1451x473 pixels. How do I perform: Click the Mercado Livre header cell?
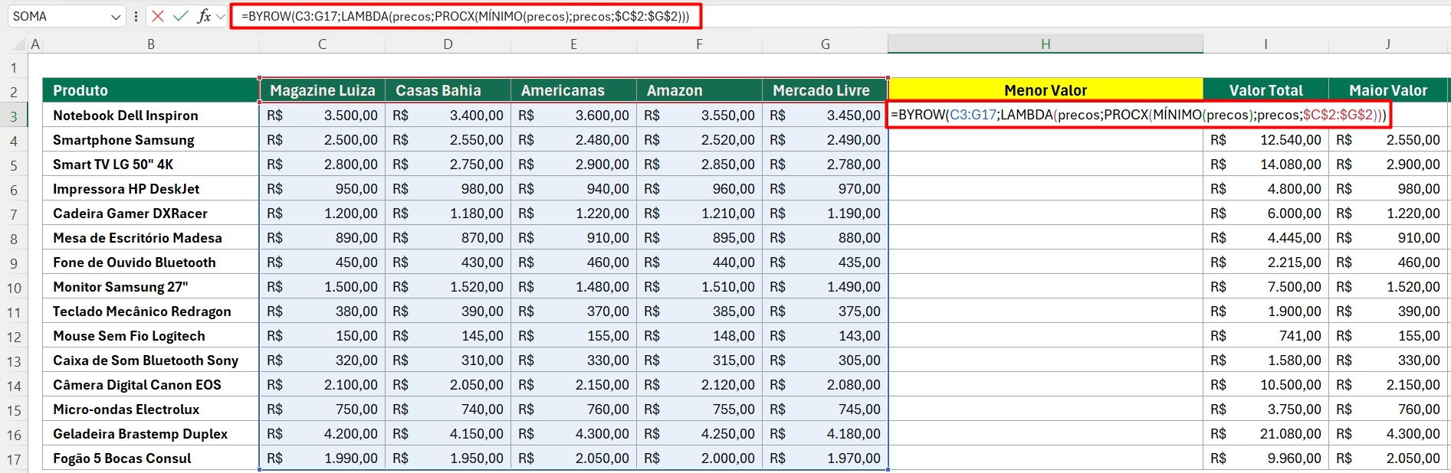coord(825,90)
